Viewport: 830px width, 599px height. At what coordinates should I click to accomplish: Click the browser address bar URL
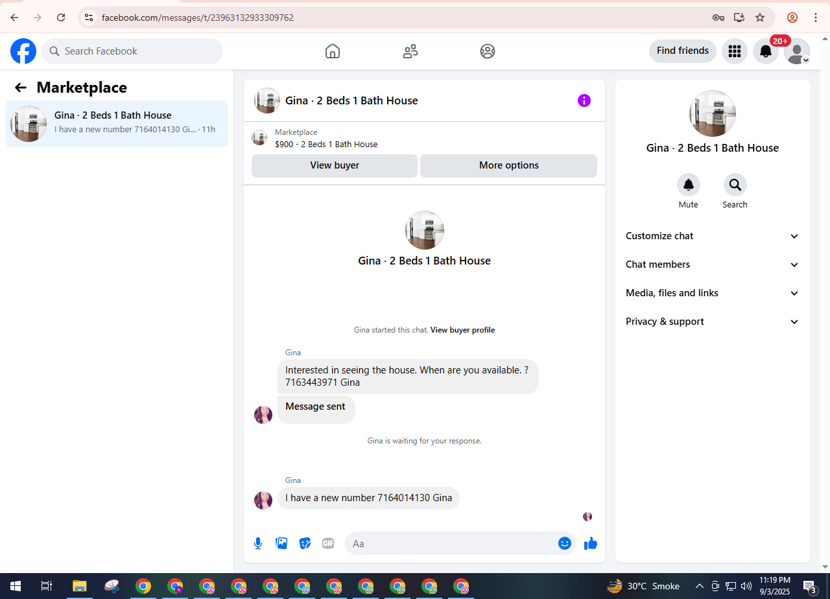point(198,18)
